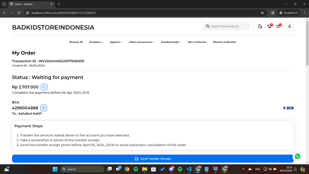Viewport: 309px width, 174px height.
Task: Open Windows notifications bell
Action: click(295, 169)
